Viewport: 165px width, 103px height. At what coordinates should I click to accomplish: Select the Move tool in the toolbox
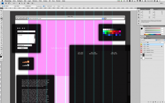[x=1, y=11]
